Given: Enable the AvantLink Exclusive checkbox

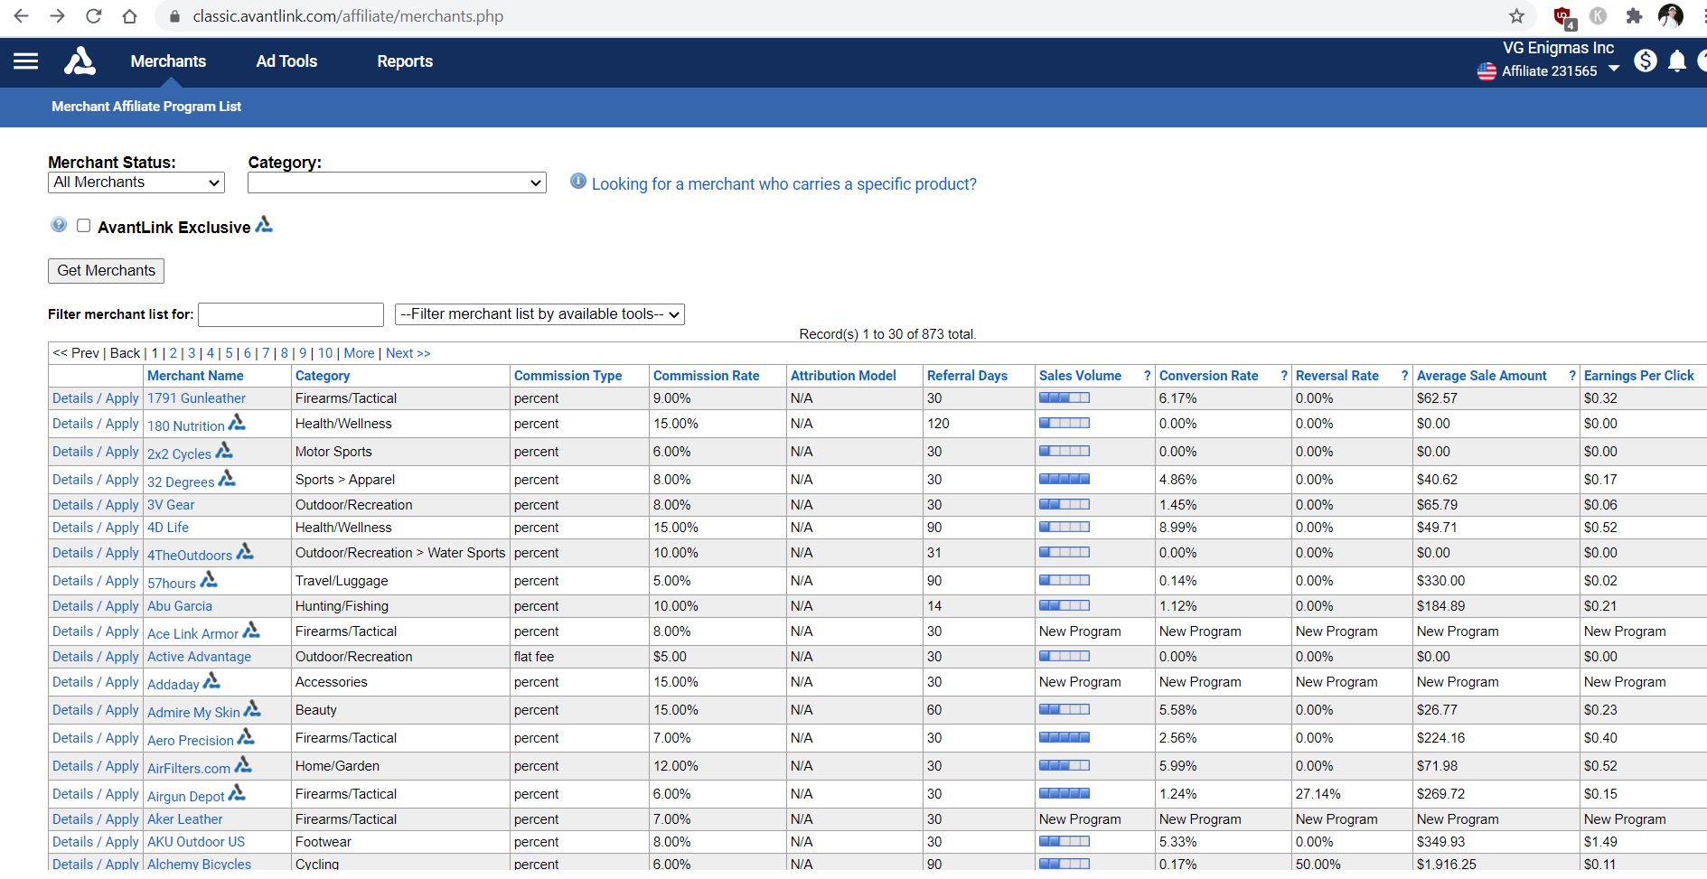Looking at the screenshot, I should [84, 226].
